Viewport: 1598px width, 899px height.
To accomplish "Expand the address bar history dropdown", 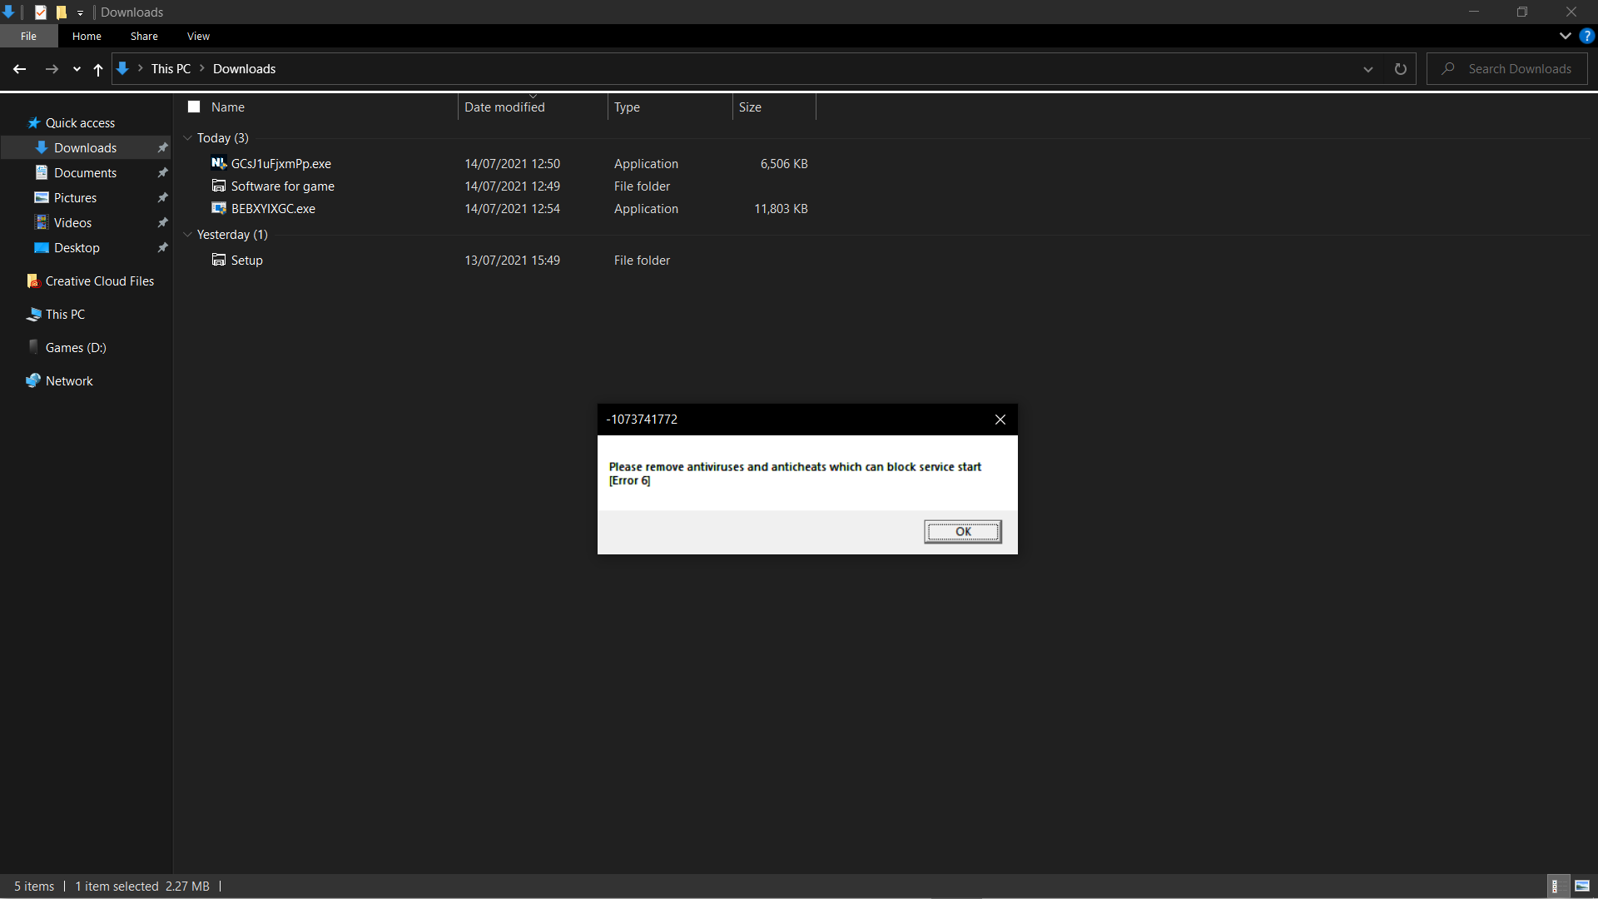I will point(1368,69).
